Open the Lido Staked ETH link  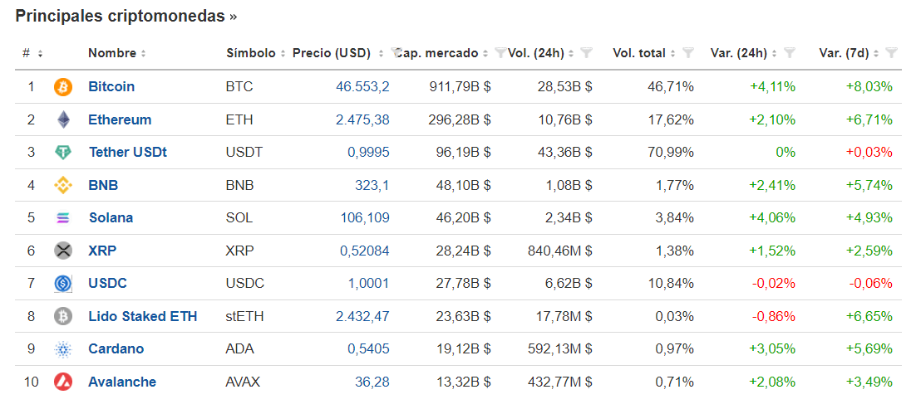142,316
